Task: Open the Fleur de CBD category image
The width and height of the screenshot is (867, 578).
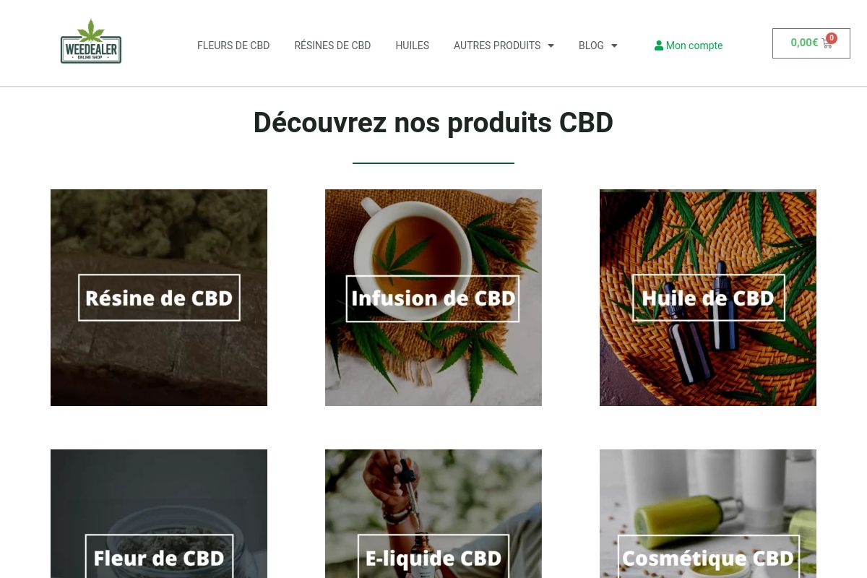Action: point(159,514)
